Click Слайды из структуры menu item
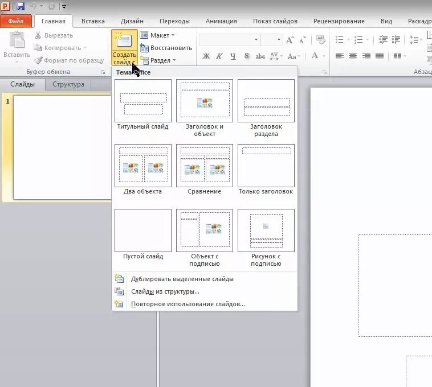The width and height of the screenshot is (432, 387). pos(205,291)
